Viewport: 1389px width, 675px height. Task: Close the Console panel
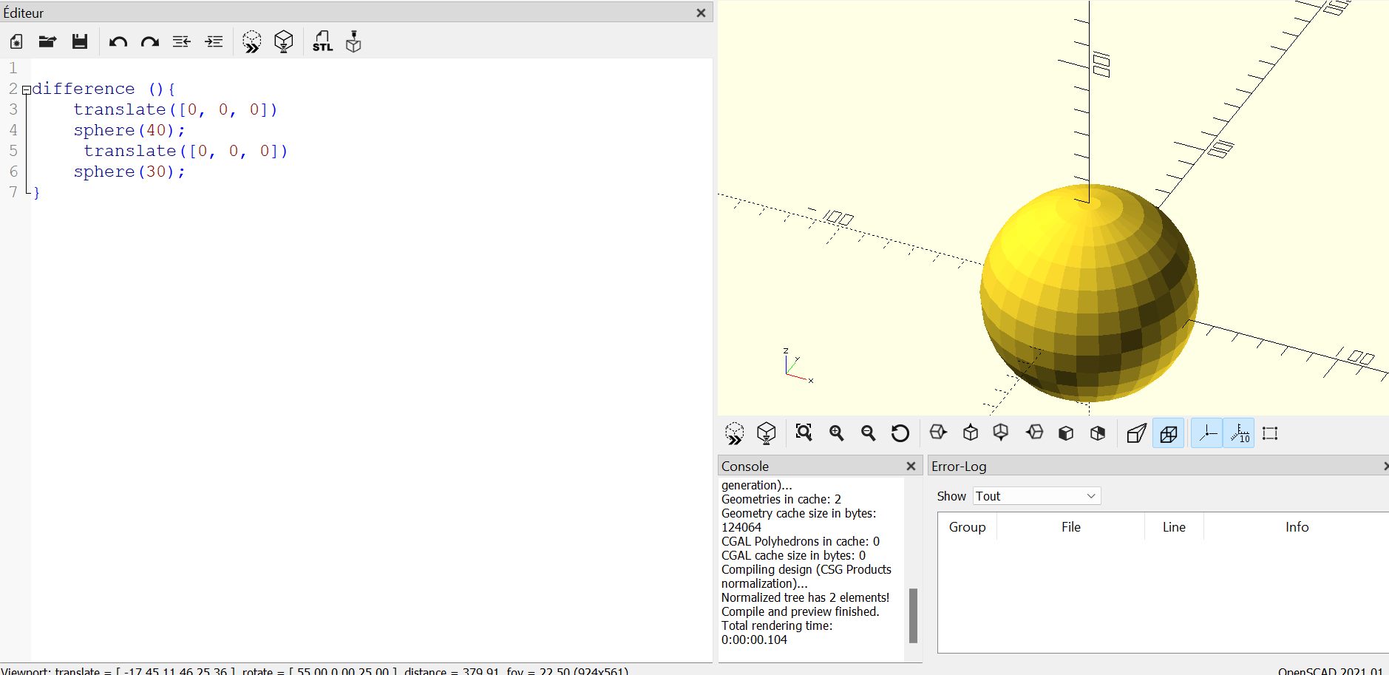pos(911,466)
